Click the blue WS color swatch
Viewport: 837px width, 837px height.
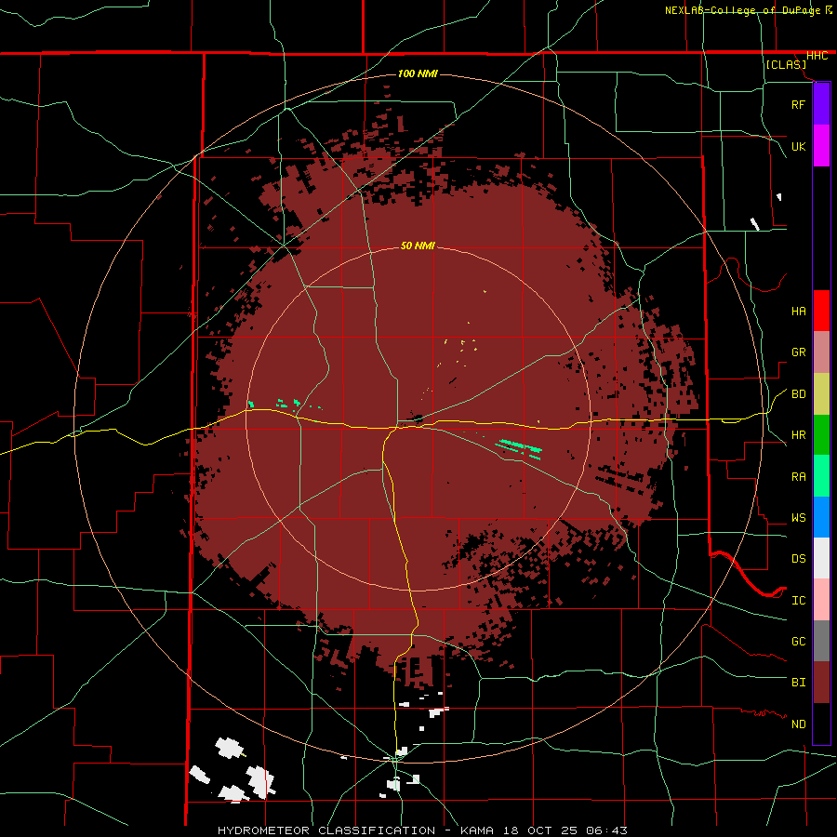(821, 517)
